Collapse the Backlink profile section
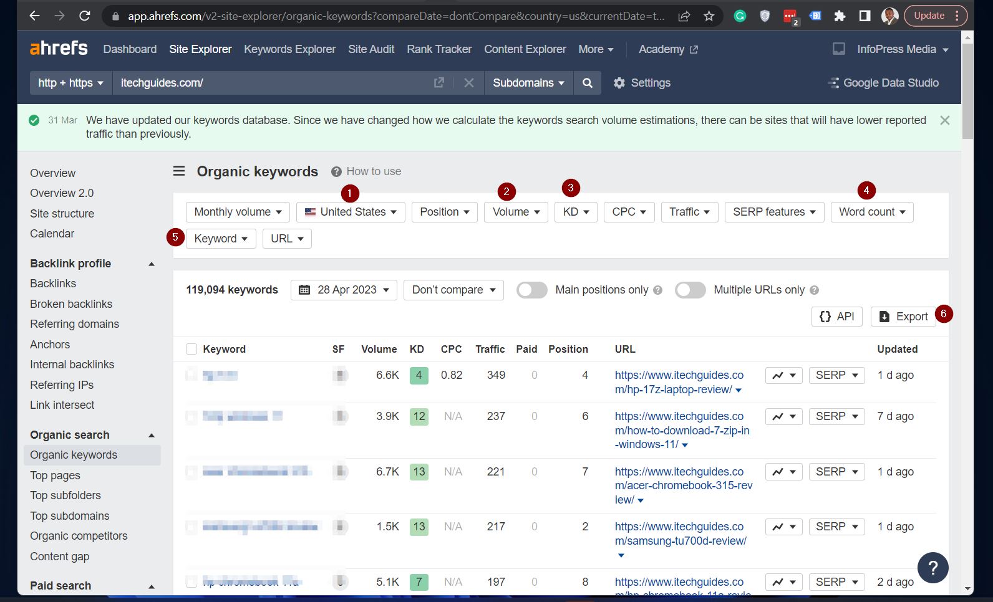Screen dimensions: 993x602 (151, 264)
